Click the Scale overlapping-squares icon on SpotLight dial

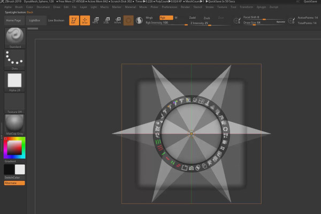201,101
